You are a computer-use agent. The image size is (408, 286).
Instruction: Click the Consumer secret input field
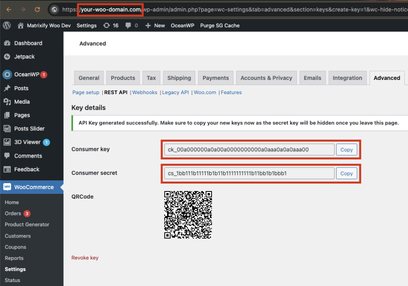click(249, 173)
